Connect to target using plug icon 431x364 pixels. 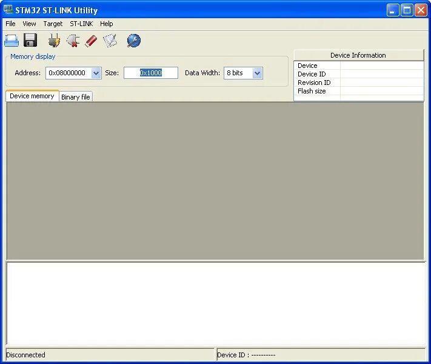pos(55,41)
